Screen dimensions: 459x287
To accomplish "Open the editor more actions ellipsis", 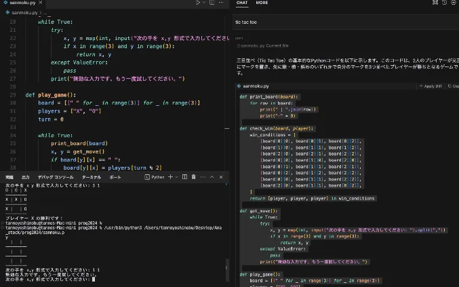I will [x=221, y=3].
